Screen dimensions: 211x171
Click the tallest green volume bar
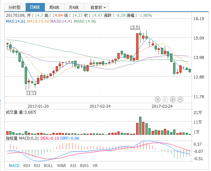140,126
